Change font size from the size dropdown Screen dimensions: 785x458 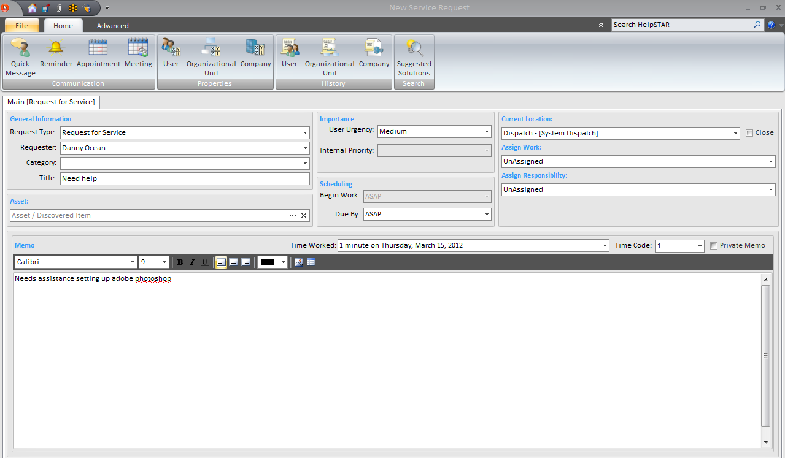pyautogui.click(x=164, y=262)
